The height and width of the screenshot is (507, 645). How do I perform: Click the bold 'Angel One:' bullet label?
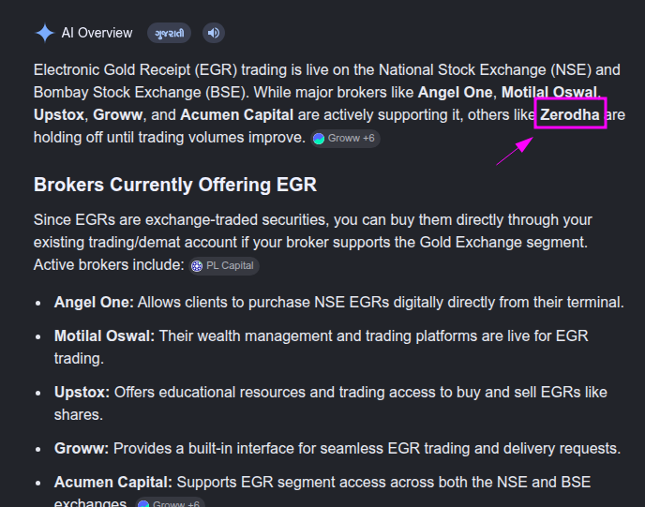click(x=94, y=302)
